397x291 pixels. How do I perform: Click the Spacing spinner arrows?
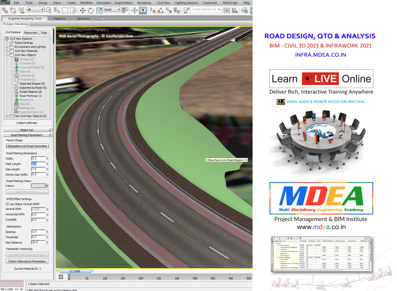pos(47,232)
